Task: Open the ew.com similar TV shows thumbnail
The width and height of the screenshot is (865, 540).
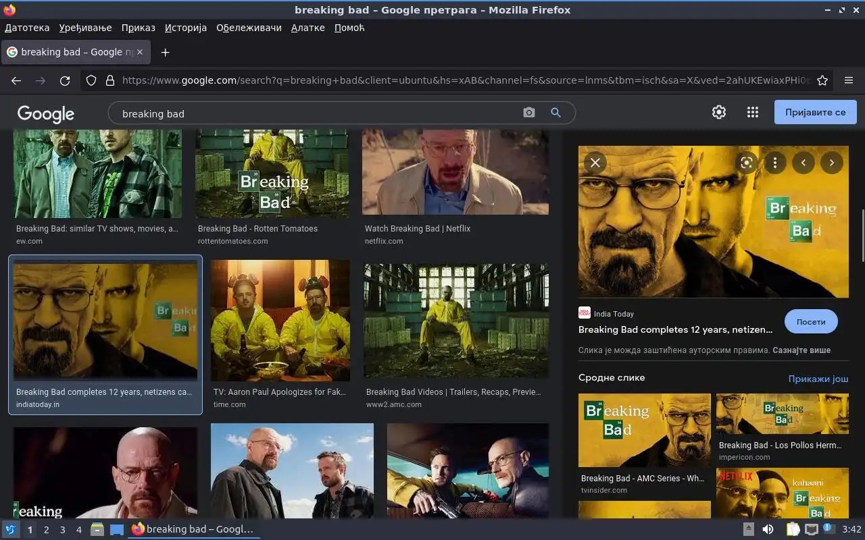Action: (97, 174)
